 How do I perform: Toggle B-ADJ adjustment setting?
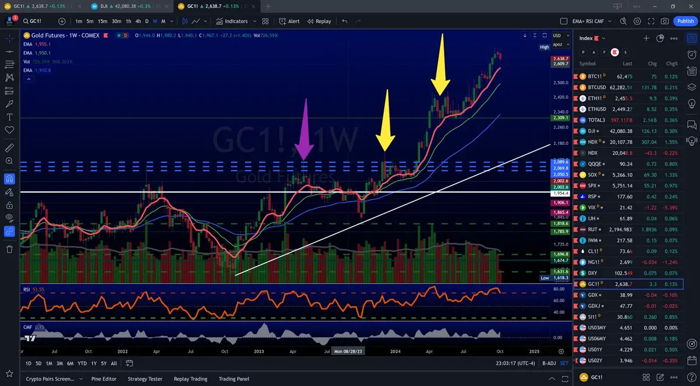pos(549,363)
